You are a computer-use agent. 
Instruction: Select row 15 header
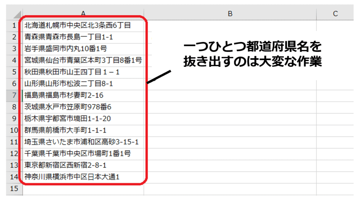click(15, 189)
